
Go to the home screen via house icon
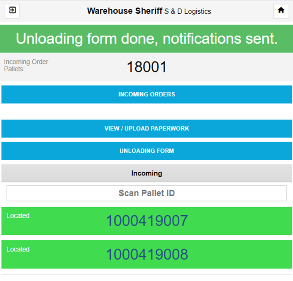(281, 11)
